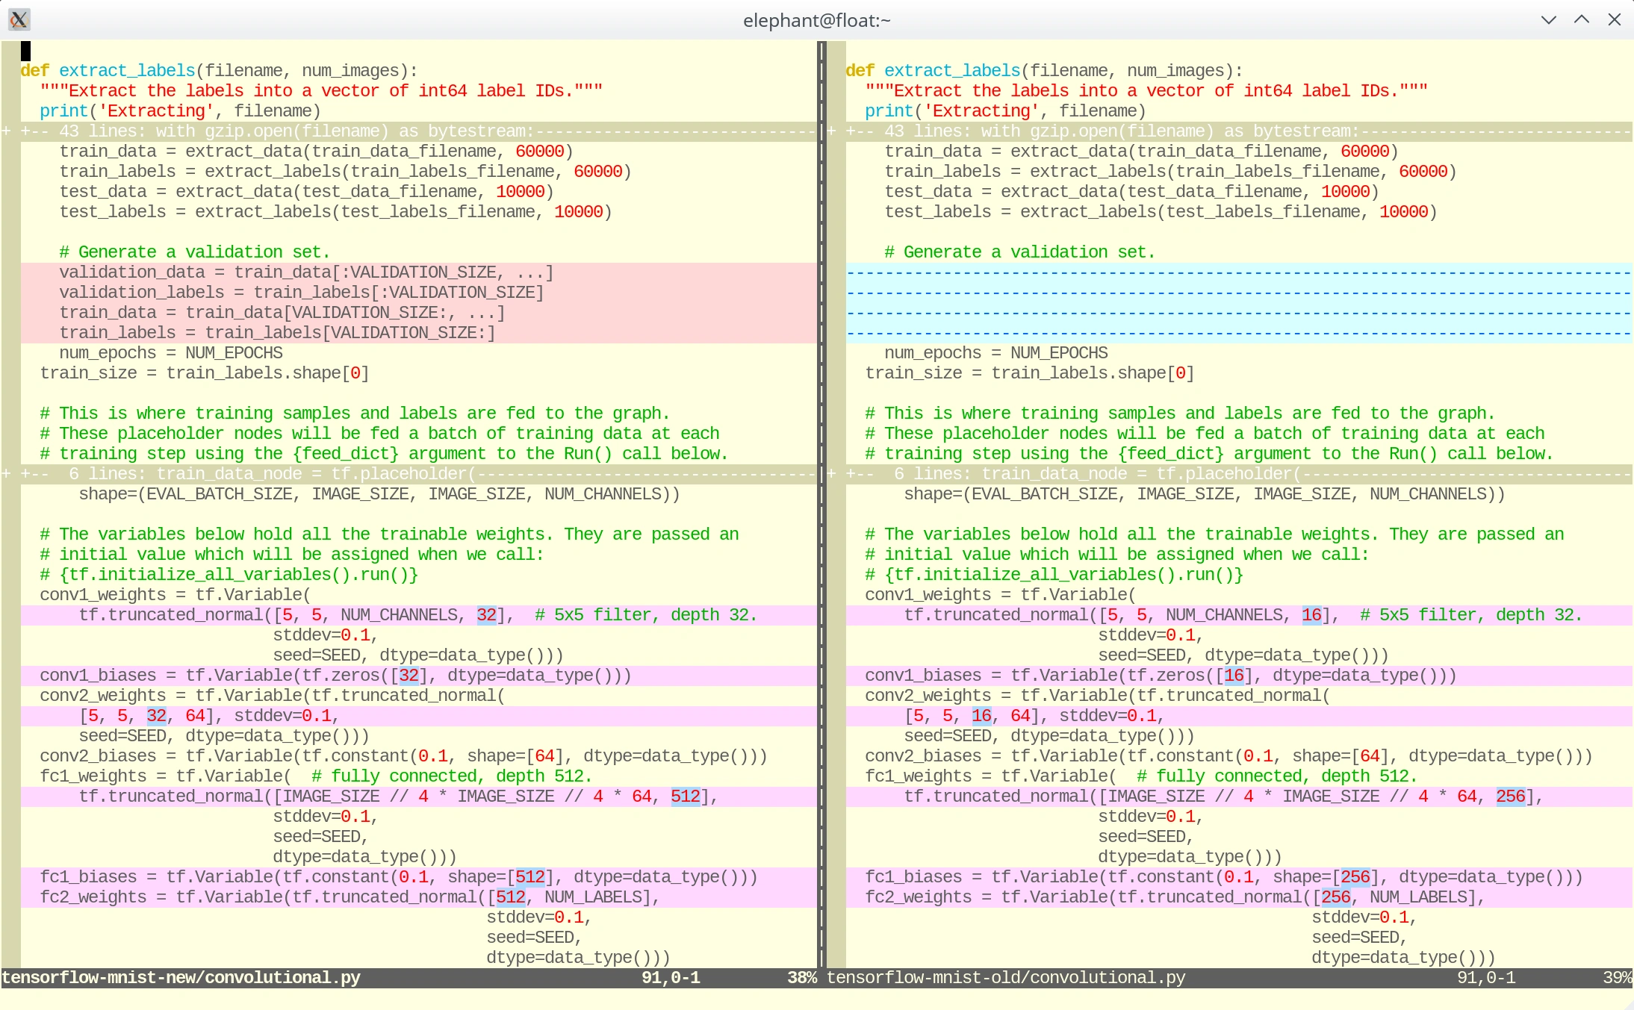Close the elephant@float terminal window
The height and width of the screenshot is (1010, 1634).
pos(1614,20)
